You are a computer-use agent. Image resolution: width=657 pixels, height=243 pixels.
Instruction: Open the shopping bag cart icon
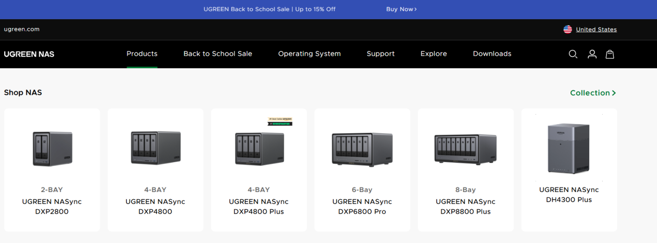(610, 54)
